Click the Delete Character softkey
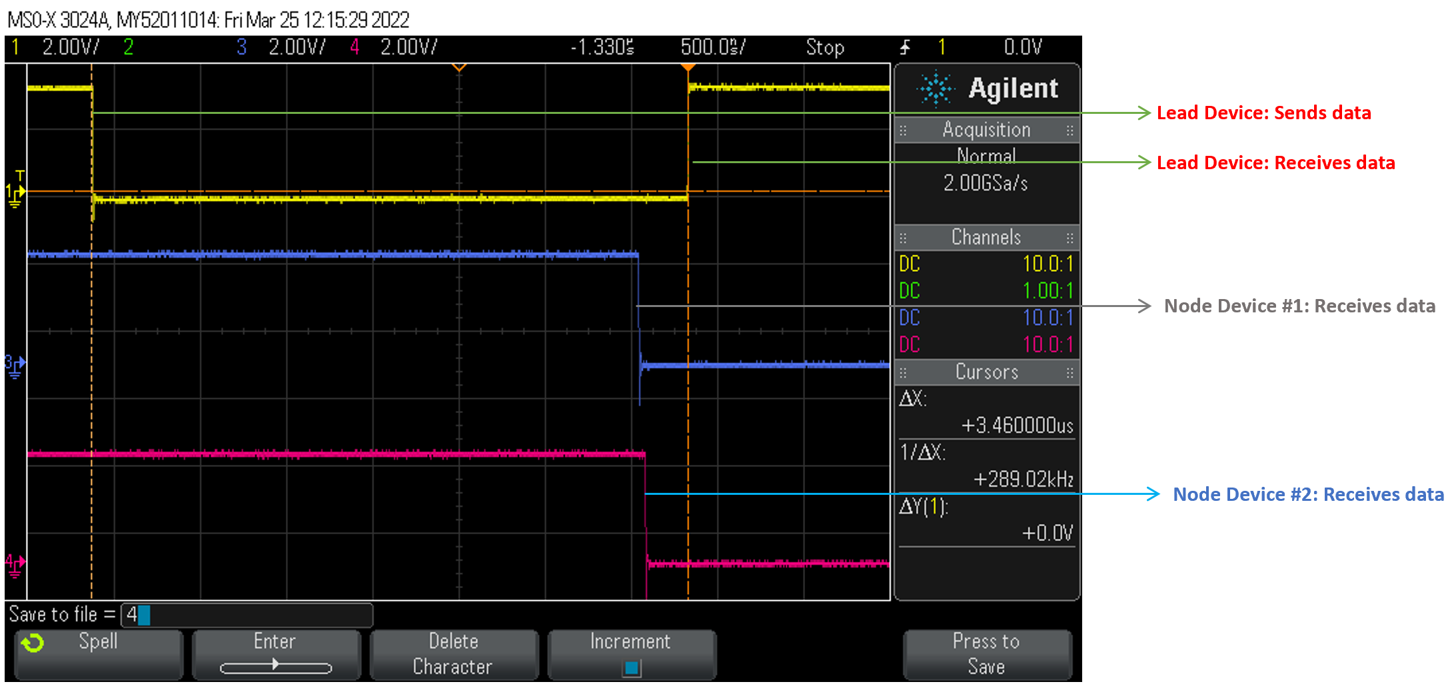The height and width of the screenshot is (692, 1452). [454, 654]
